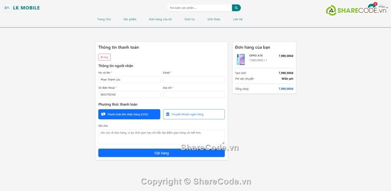
Task: Click the bank icon on transfer option
Action: coord(168,114)
